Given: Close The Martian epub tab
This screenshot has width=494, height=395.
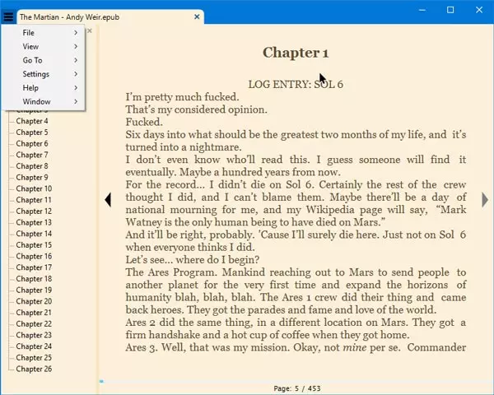Looking at the screenshot, I should click(197, 16).
